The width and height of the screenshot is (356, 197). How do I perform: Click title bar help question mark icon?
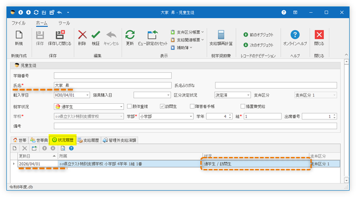click(284, 12)
